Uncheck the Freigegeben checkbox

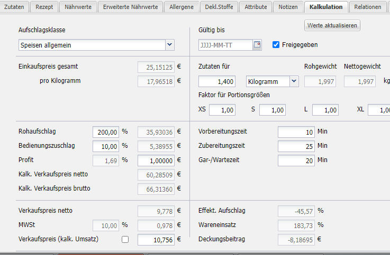(276, 45)
